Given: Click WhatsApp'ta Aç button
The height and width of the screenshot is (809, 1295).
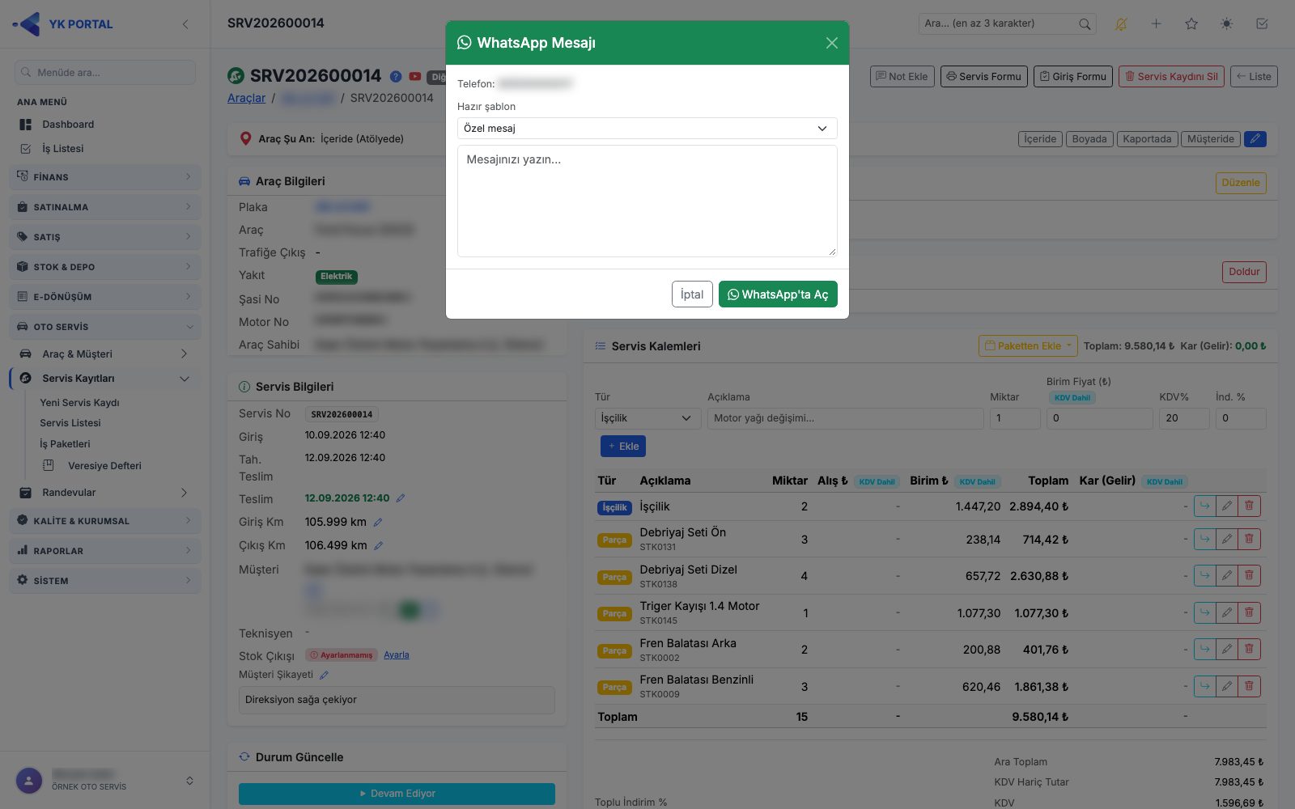Looking at the screenshot, I should (x=778, y=294).
